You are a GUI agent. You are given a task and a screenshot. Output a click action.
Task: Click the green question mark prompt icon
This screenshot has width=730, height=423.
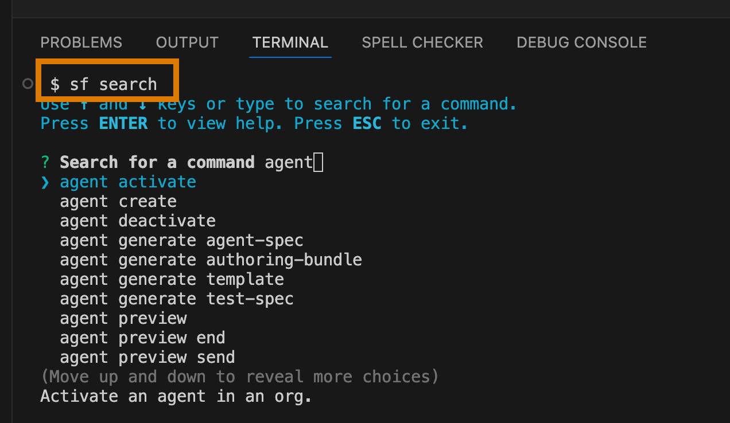point(45,163)
